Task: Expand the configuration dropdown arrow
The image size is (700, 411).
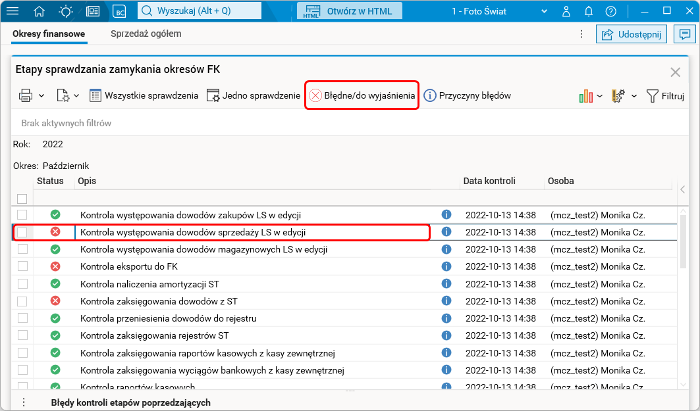Action: [x=634, y=96]
